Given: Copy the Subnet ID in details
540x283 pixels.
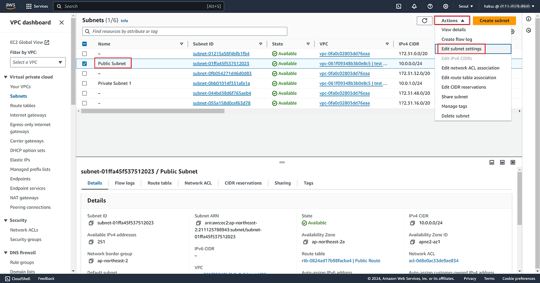Looking at the screenshot, I should coord(91,223).
